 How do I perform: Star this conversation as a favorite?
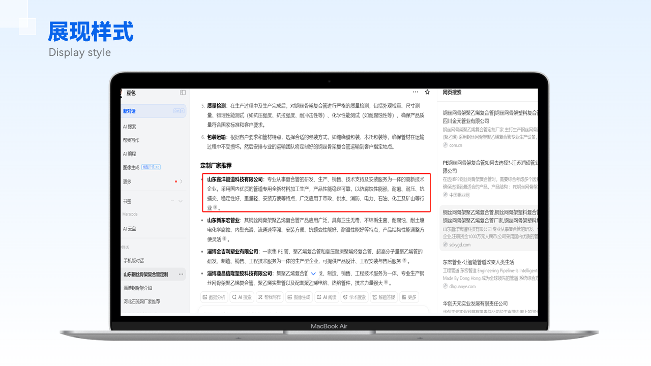click(427, 92)
